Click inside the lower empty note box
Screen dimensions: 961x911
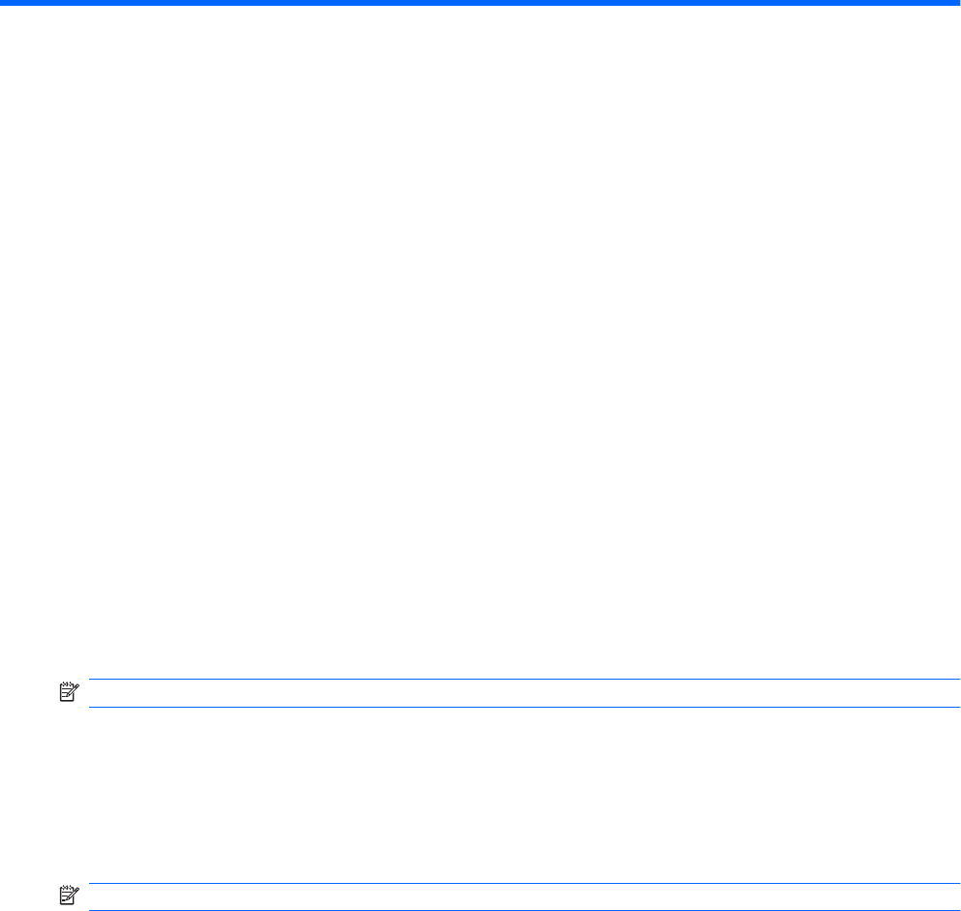(x=525, y=896)
